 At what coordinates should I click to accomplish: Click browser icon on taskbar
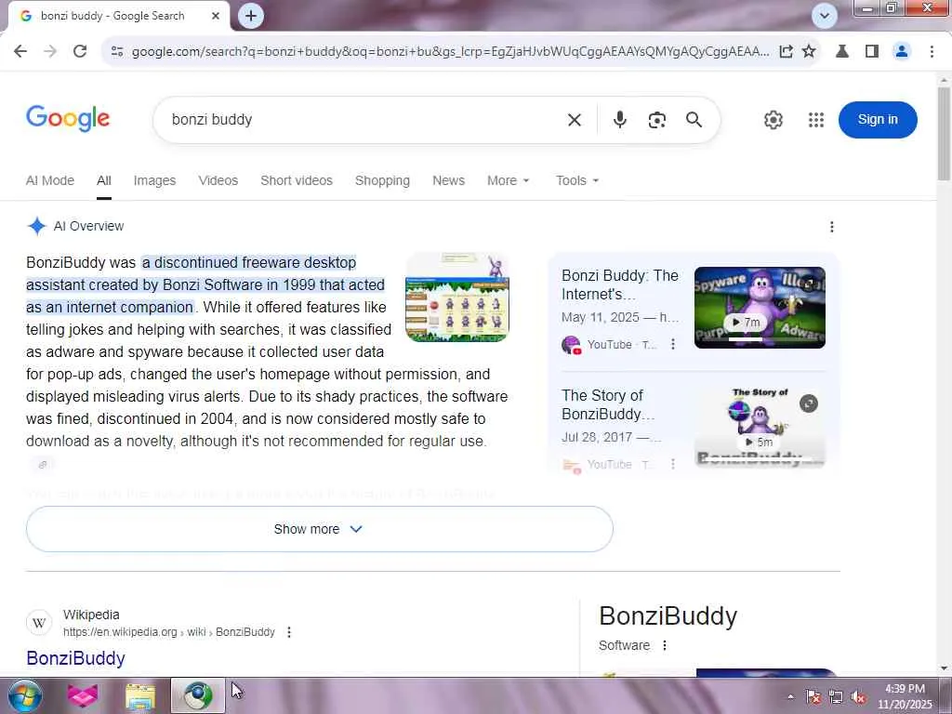(x=198, y=695)
